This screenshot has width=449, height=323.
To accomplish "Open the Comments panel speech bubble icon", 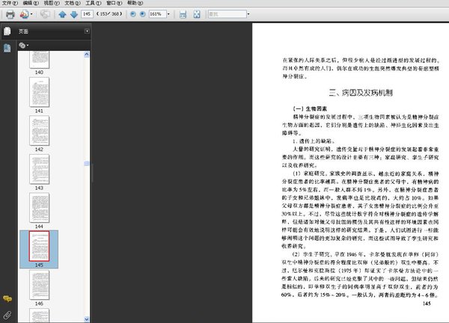I will [x=7, y=299].
